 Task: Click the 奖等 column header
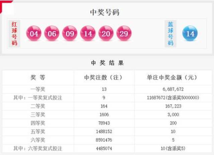(38, 77)
